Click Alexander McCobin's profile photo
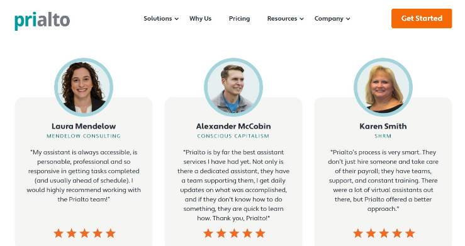The width and height of the screenshot is (465, 246). click(x=233, y=87)
